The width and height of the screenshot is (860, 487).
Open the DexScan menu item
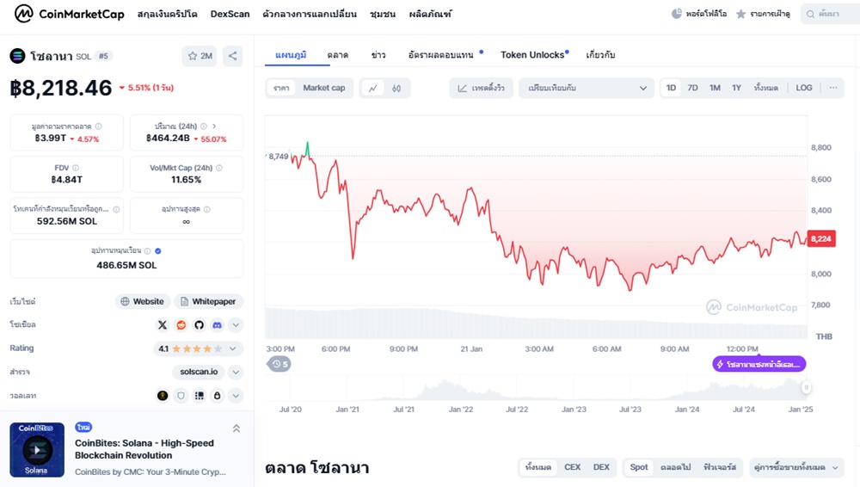point(230,14)
